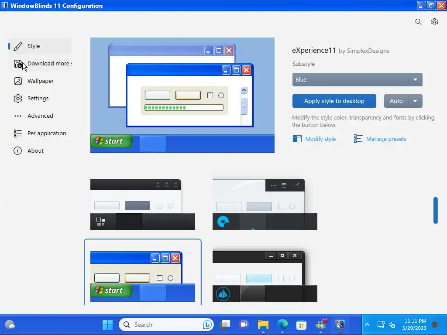Click the clock showing 11:11 PM

point(415,325)
